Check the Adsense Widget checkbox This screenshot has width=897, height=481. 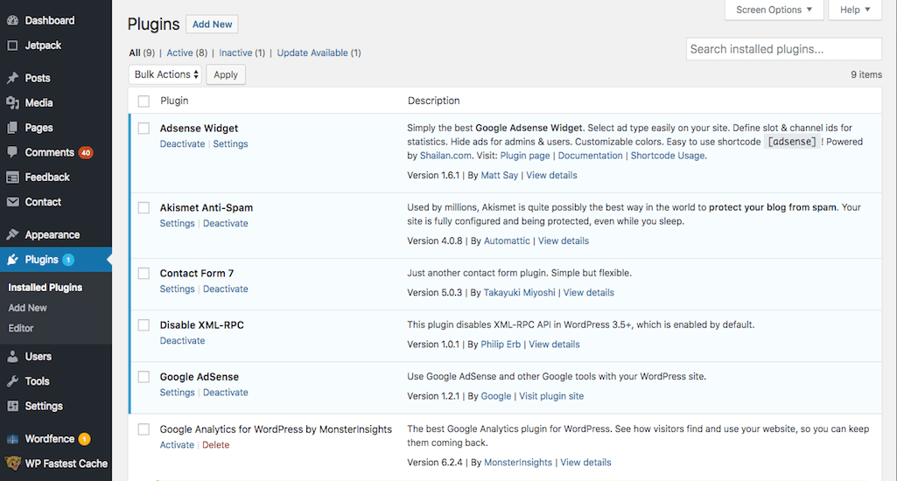coord(144,128)
